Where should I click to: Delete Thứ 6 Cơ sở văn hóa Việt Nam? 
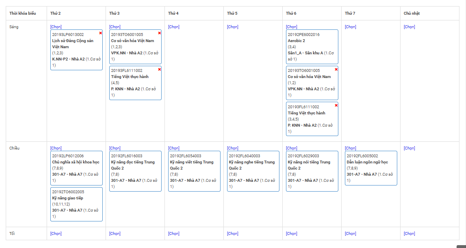coord(336,69)
